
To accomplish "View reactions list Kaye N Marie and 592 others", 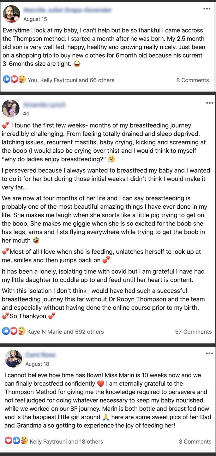I will [66, 332].
